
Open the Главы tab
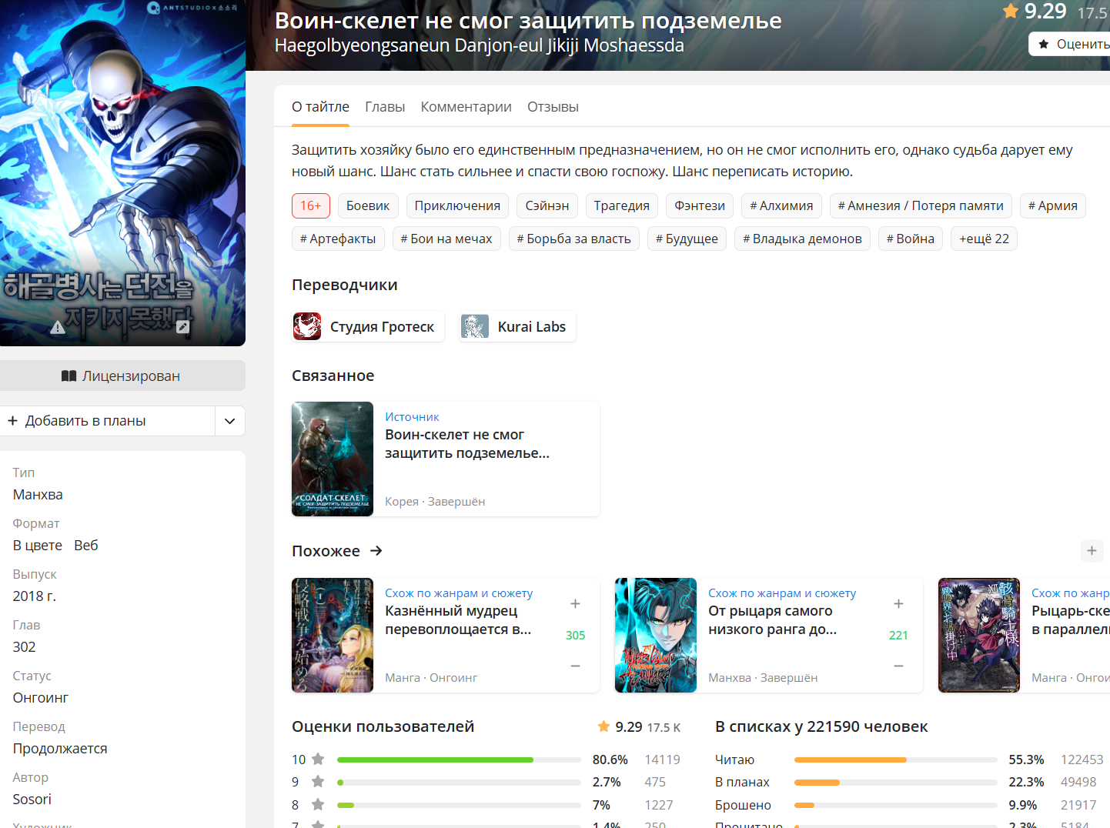[385, 107]
